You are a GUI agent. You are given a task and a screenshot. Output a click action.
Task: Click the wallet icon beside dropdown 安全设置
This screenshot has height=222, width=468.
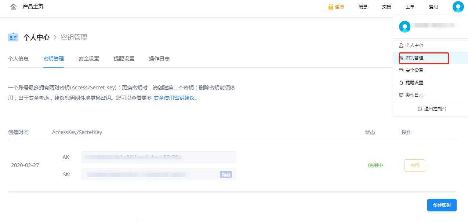point(401,70)
